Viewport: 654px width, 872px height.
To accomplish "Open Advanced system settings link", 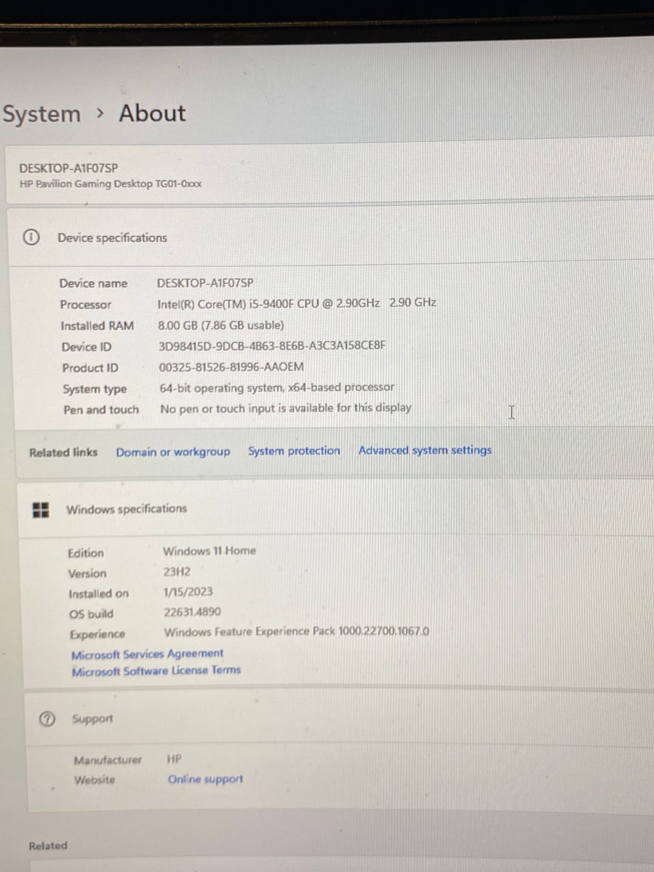I will [425, 450].
